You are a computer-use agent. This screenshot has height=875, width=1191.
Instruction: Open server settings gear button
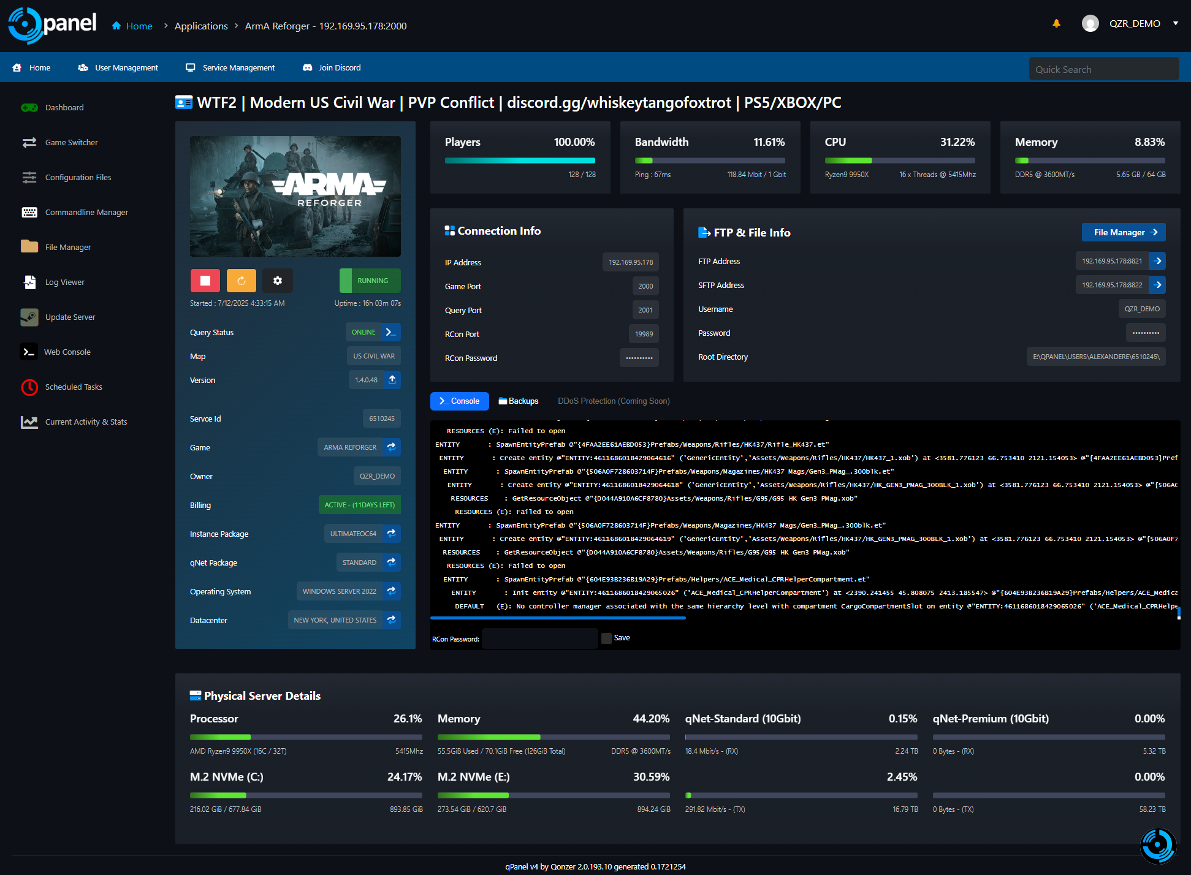278,281
